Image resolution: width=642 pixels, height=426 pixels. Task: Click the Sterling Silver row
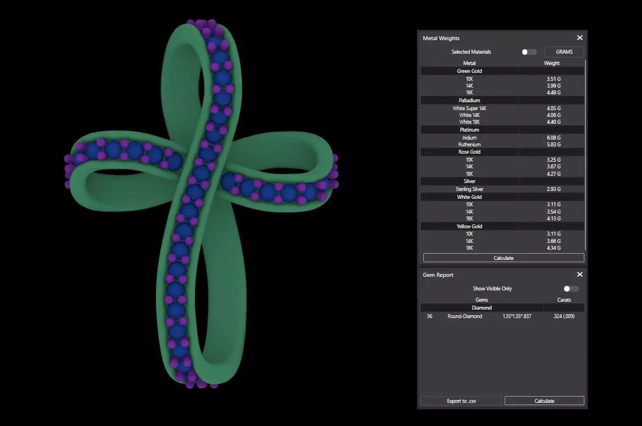[502, 189]
